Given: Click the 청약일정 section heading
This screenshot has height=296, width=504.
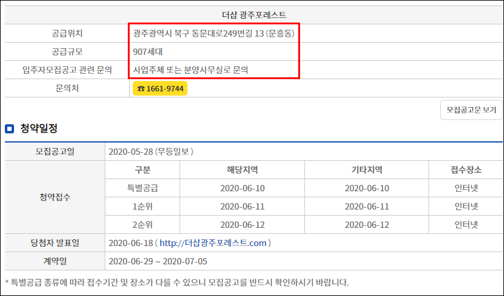Looking at the screenshot, I should coord(38,129).
